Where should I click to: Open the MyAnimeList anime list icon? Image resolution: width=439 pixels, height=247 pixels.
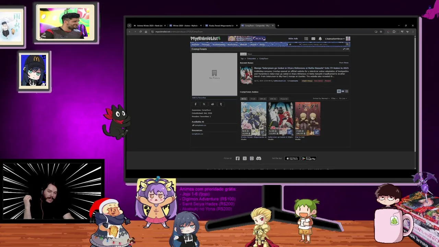coord(306,39)
